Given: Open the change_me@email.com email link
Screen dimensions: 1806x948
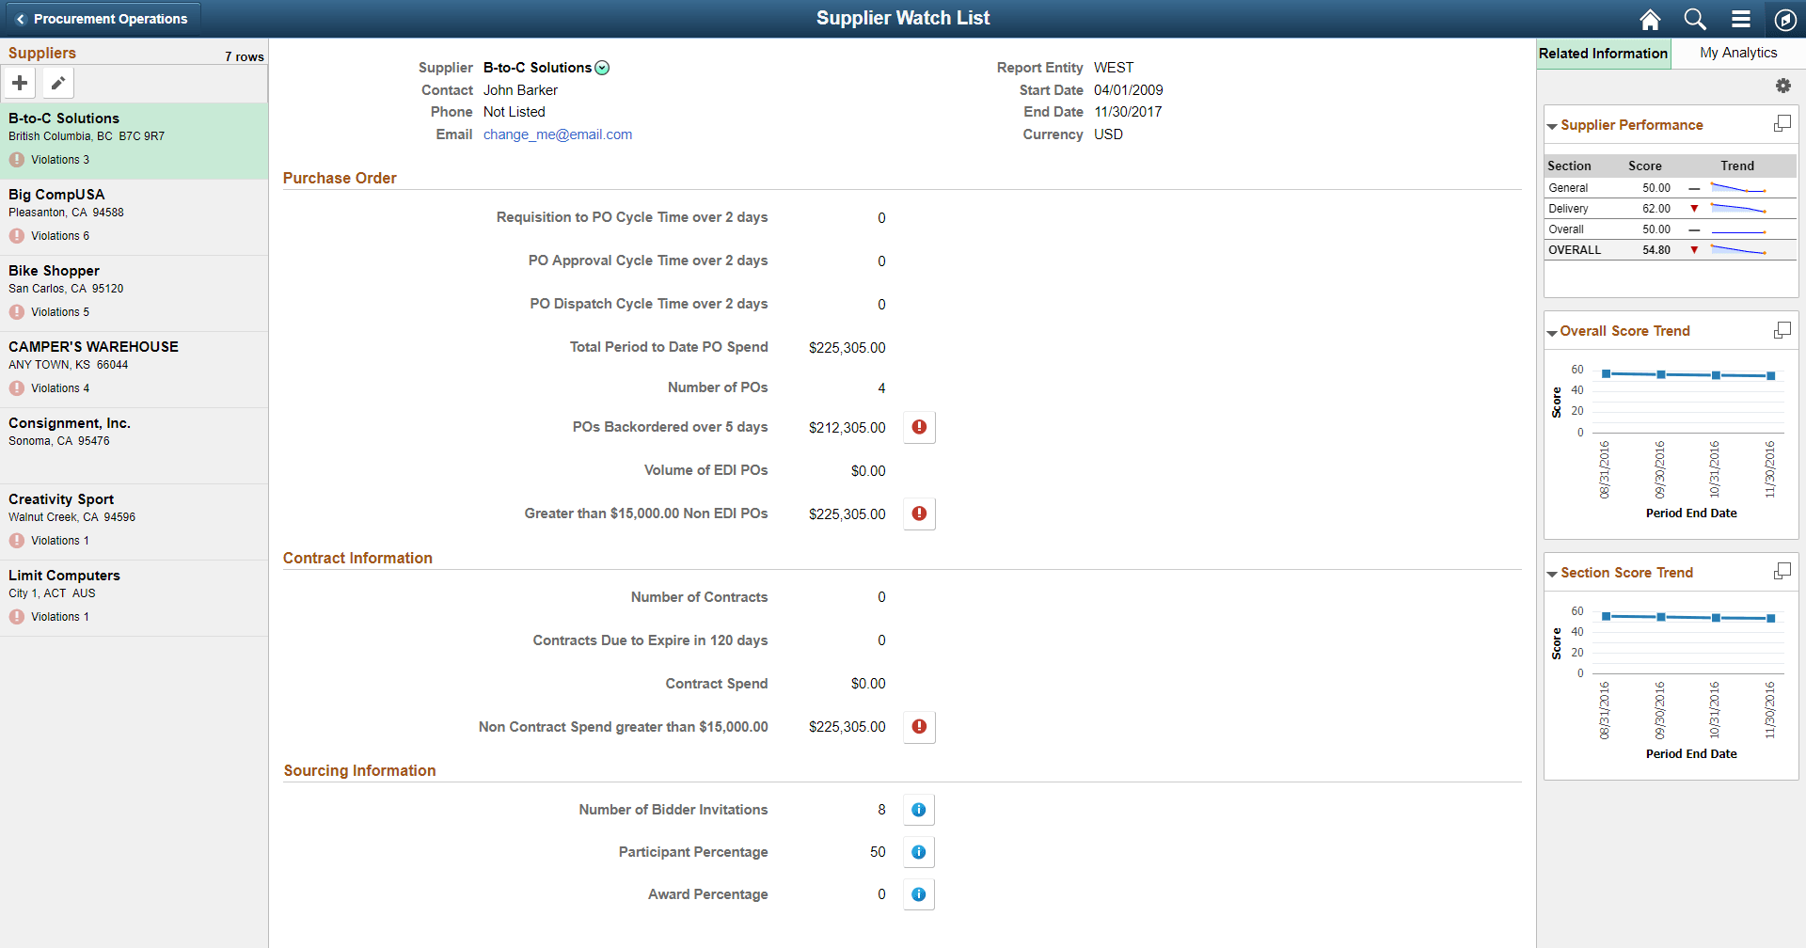Looking at the screenshot, I should click(557, 134).
